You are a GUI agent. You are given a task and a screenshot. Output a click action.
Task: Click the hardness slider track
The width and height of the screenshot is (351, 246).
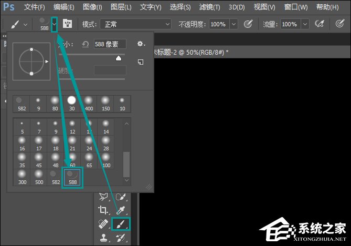click(x=92, y=79)
